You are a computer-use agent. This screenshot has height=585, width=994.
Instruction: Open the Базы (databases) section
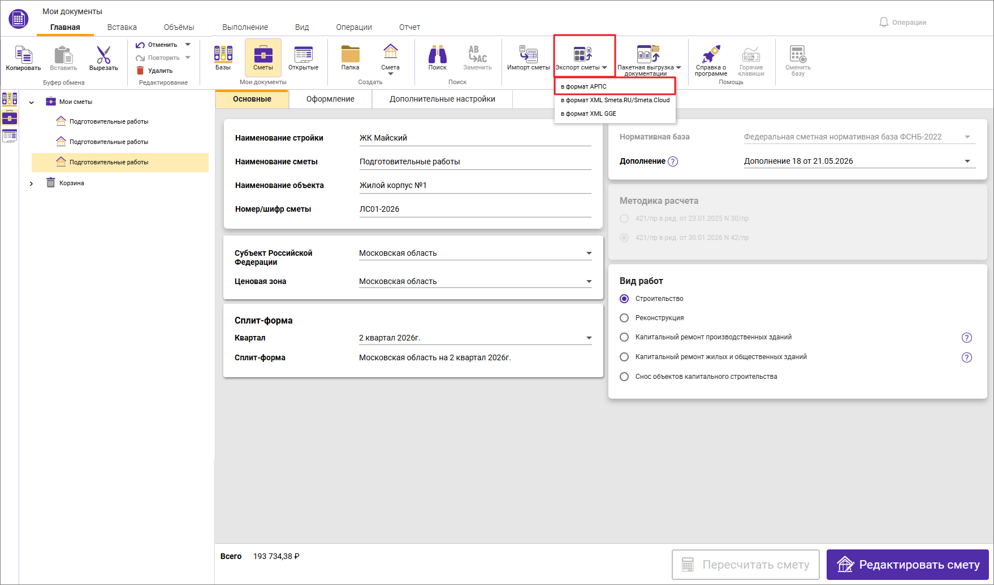click(223, 58)
